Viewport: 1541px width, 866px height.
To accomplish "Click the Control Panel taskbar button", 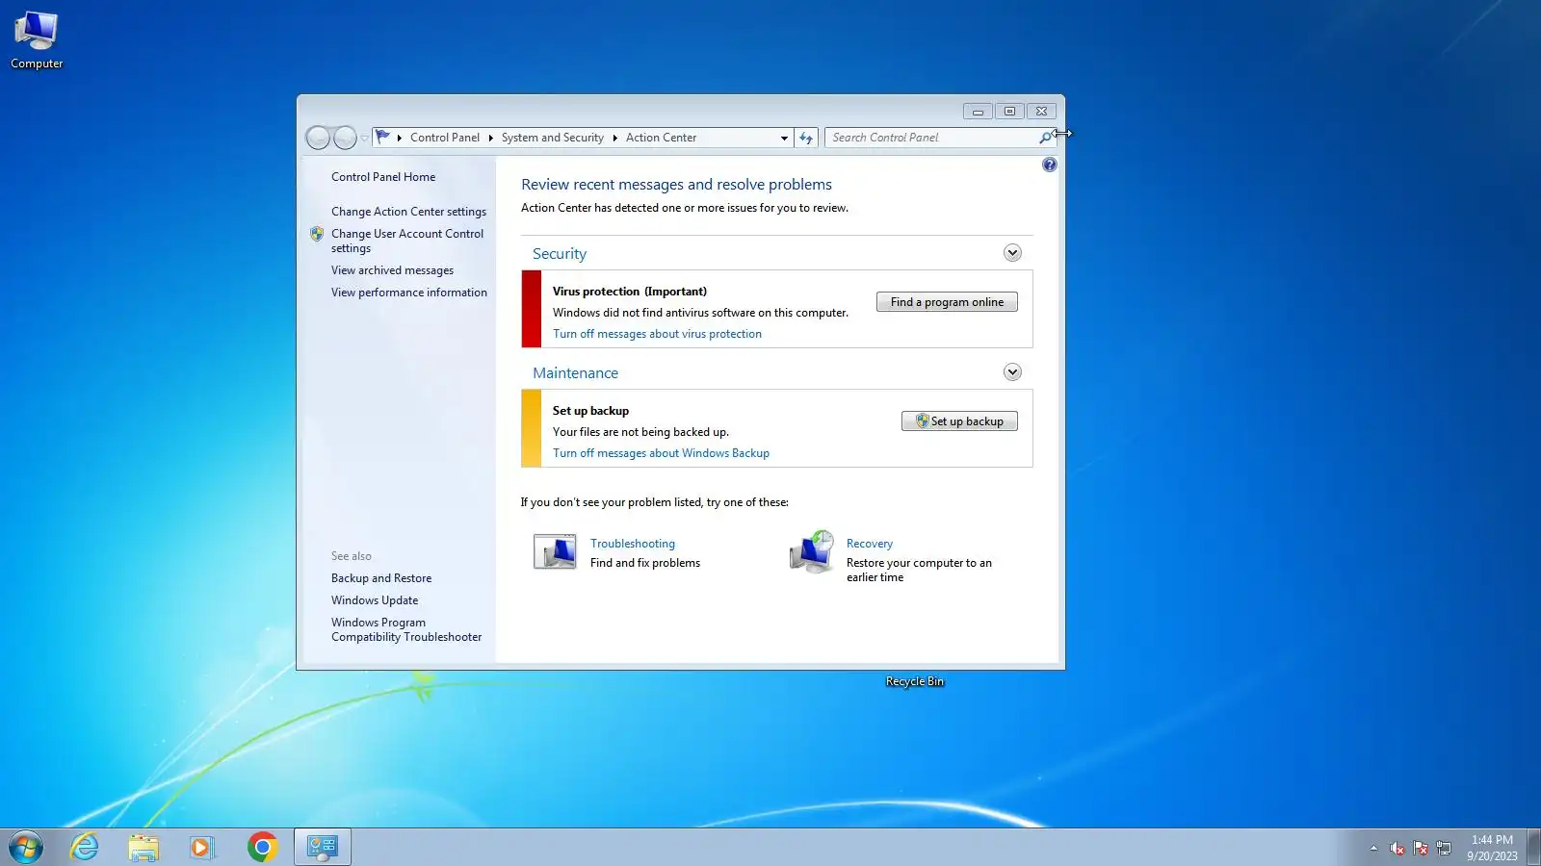I will click(322, 847).
